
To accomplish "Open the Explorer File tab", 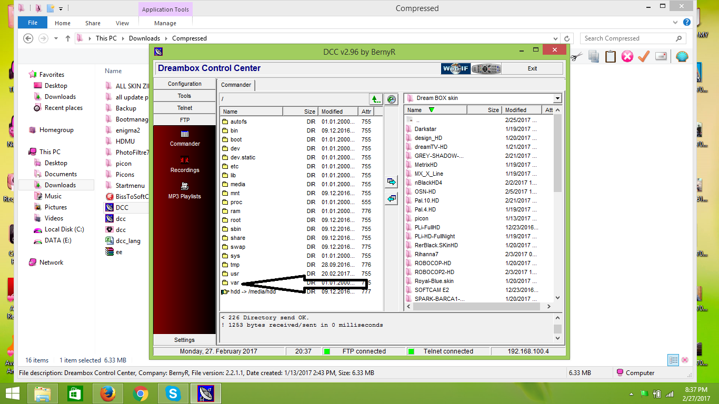I will (32, 23).
